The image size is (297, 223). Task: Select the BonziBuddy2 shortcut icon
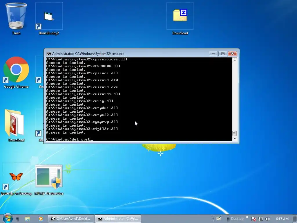49,18
